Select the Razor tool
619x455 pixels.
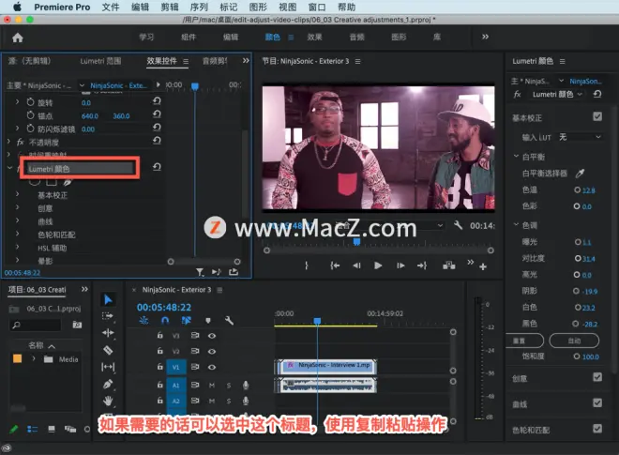tap(108, 350)
